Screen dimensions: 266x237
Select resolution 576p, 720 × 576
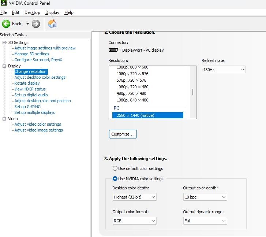(x=131, y=80)
